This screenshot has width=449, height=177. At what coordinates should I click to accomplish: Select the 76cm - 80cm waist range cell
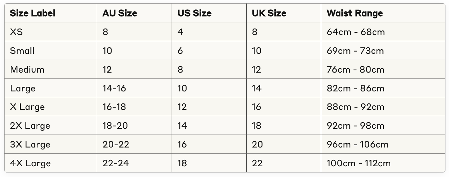click(x=355, y=70)
